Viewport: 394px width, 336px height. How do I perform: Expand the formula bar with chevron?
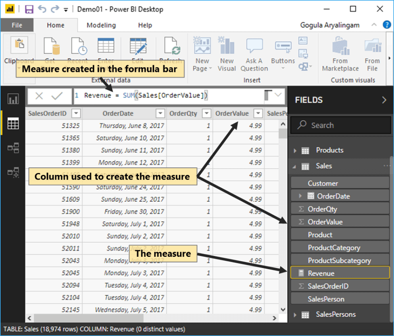[279, 95]
